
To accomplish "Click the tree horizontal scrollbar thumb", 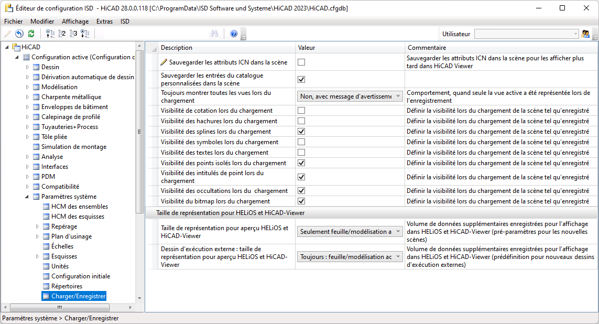I will click(60, 307).
